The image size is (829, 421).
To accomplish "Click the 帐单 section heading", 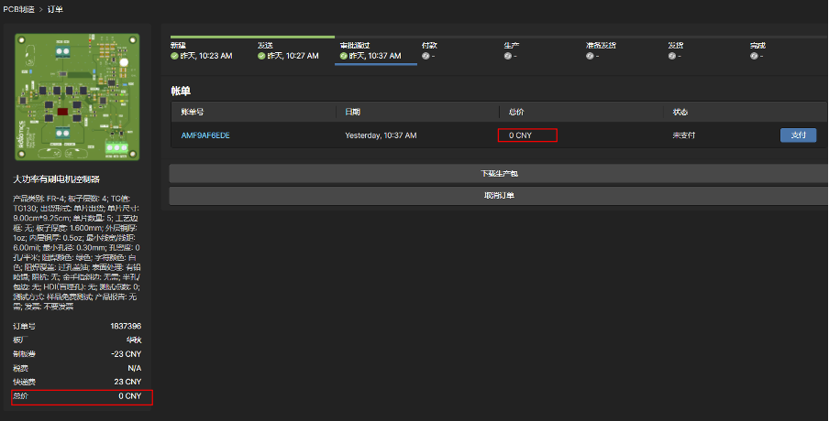I will pos(181,92).
